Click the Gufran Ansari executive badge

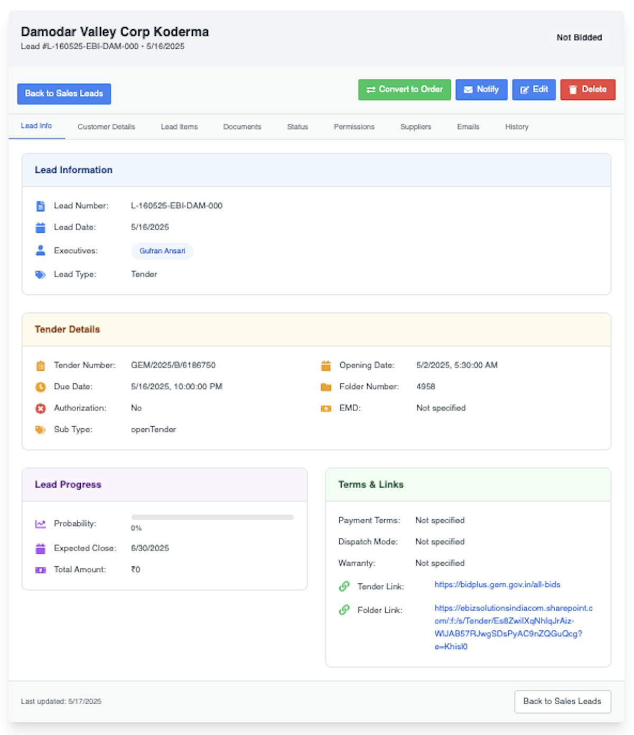(x=162, y=251)
